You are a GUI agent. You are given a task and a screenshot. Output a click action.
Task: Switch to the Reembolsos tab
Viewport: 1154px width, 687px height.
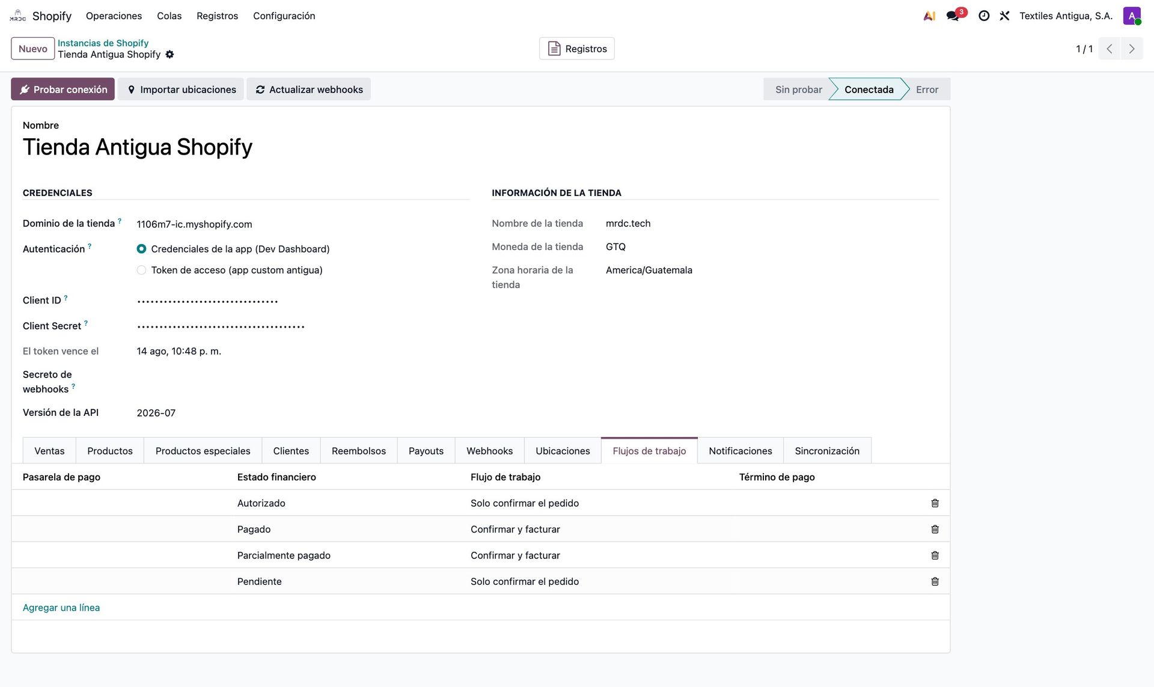[x=359, y=451]
